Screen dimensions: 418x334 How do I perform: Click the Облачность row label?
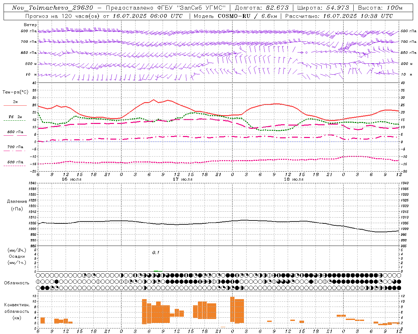pos(17,283)
